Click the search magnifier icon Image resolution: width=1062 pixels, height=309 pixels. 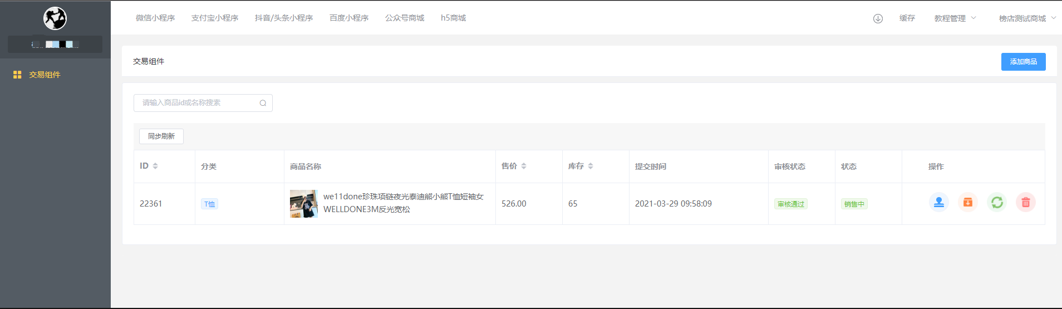coord(263,103)
